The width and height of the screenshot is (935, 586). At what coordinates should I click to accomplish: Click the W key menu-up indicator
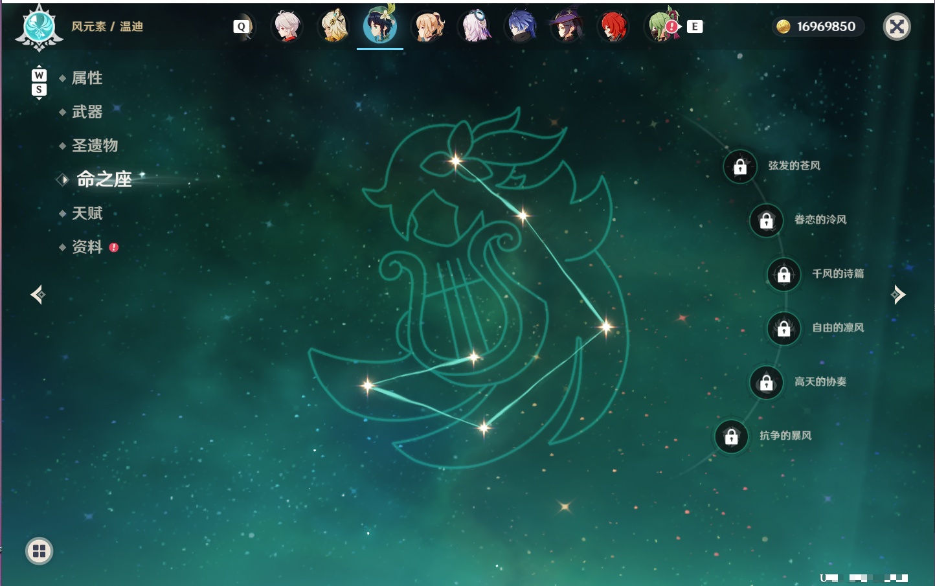click(x=39, y=75)
